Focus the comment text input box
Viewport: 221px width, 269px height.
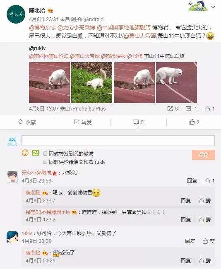click(x=118, y=141)
